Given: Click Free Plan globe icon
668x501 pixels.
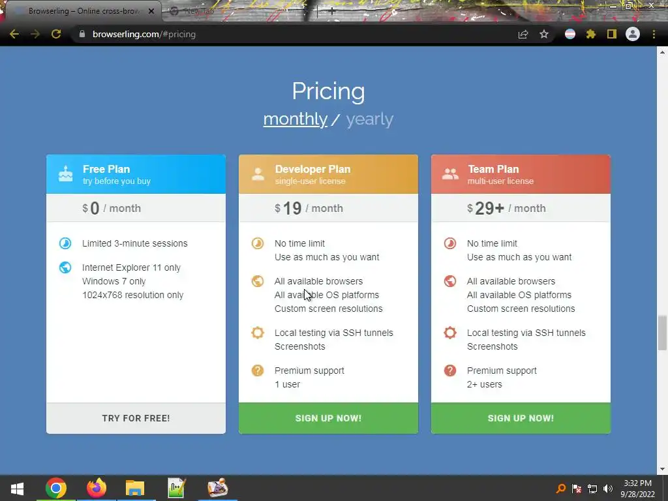Looking at the screenshot, I should (x=65, y=267).
